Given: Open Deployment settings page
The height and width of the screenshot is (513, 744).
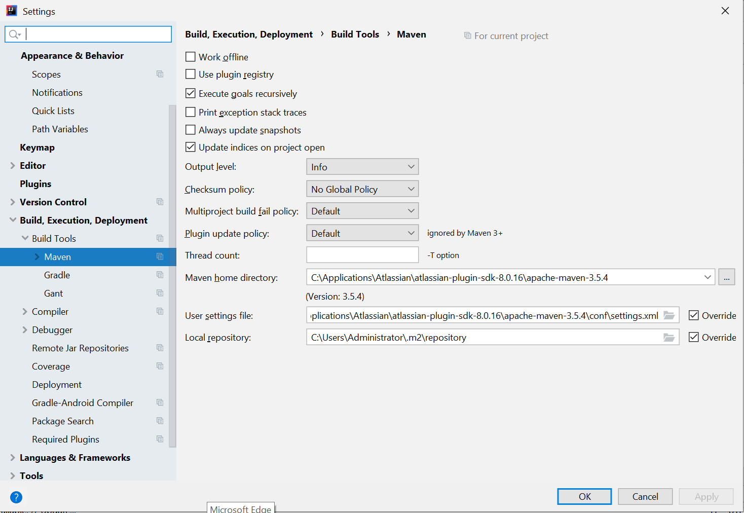Looking at the screenshot, I should 57,384.
